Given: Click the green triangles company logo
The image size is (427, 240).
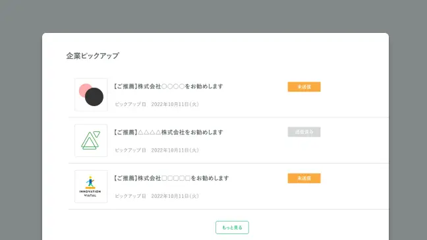Looking at the screenshot, I should pyautogui.click(x=91, y=140).
